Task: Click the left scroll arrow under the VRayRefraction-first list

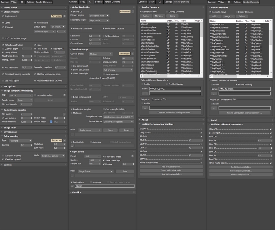Action: point(211,76)
